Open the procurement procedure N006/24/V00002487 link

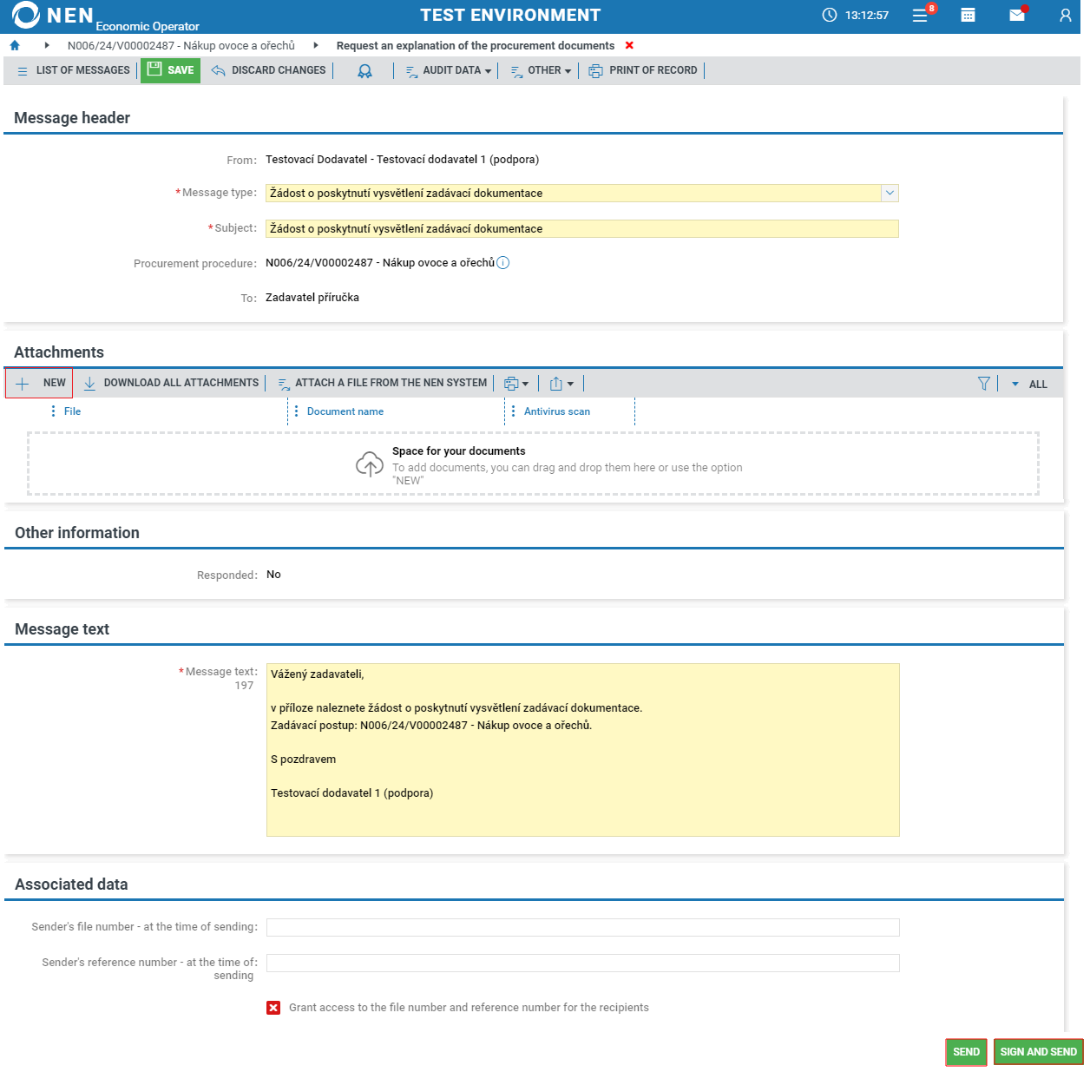point(380,262)
